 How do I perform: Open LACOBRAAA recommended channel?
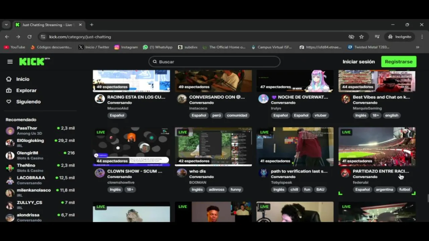point(40,180)
